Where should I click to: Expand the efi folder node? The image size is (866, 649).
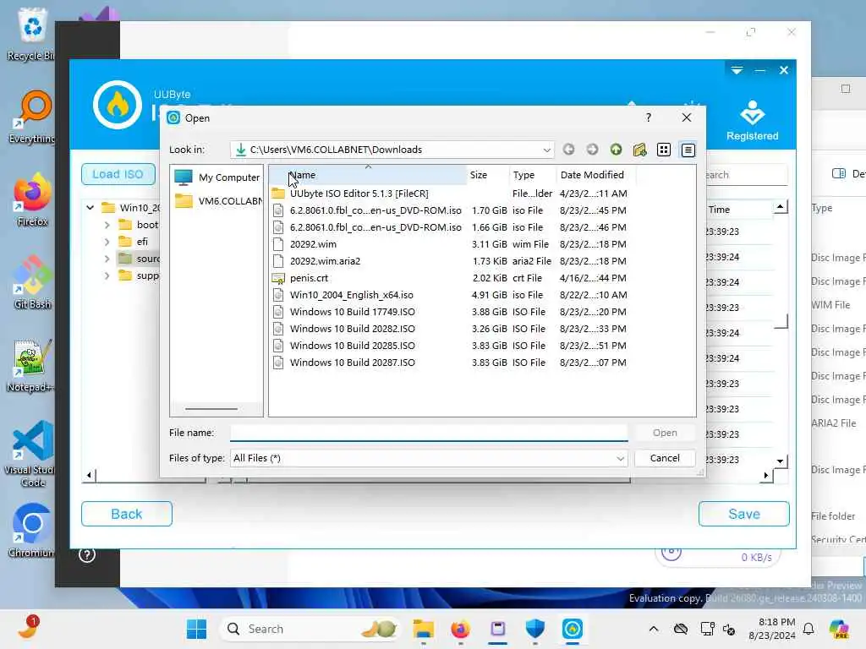pyautogui.click(x=107, y=242)
